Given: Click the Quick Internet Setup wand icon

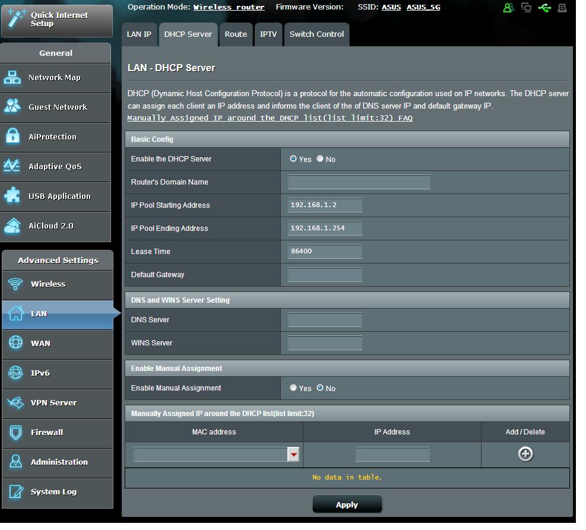Looking at the screenshot, I should [16, 18].
